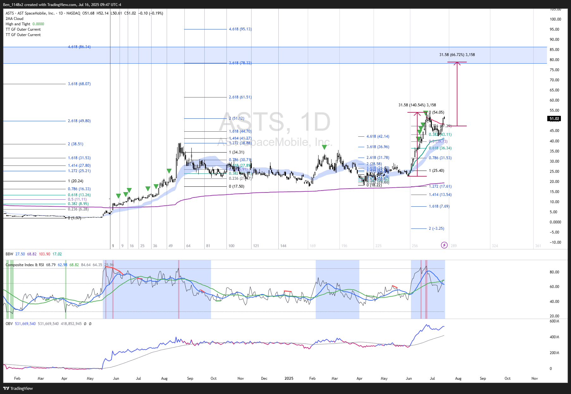Click the Fib level 0.236 (6.28)
The image size is (571, 394).
click(x=78, y=209)
